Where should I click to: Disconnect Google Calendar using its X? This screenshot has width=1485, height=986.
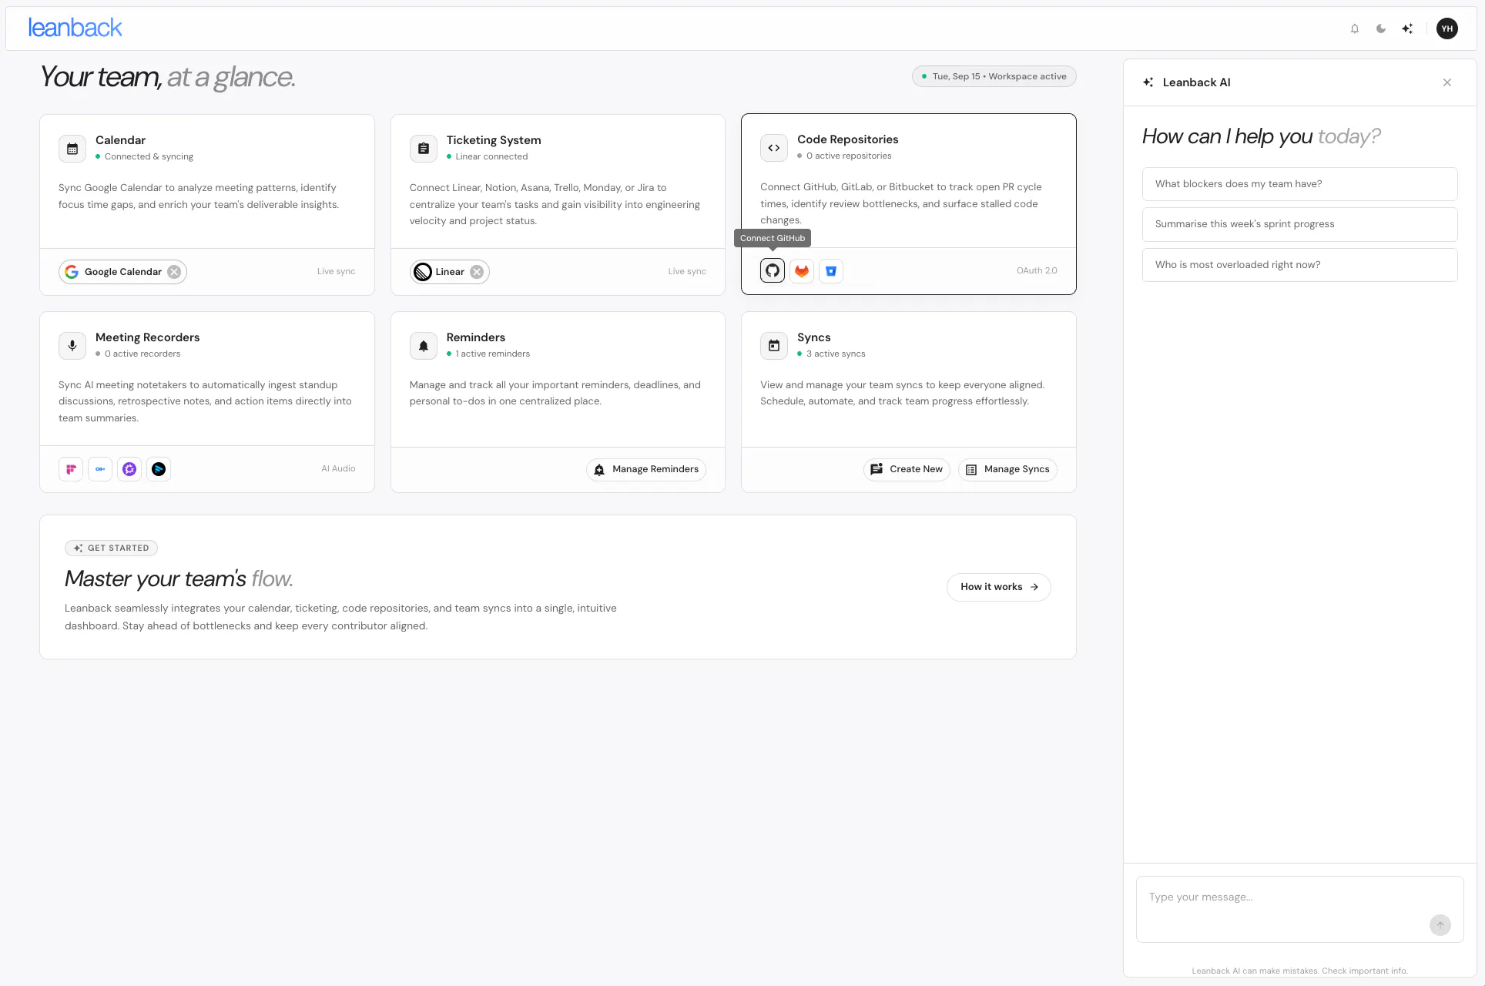pos(174,272)
